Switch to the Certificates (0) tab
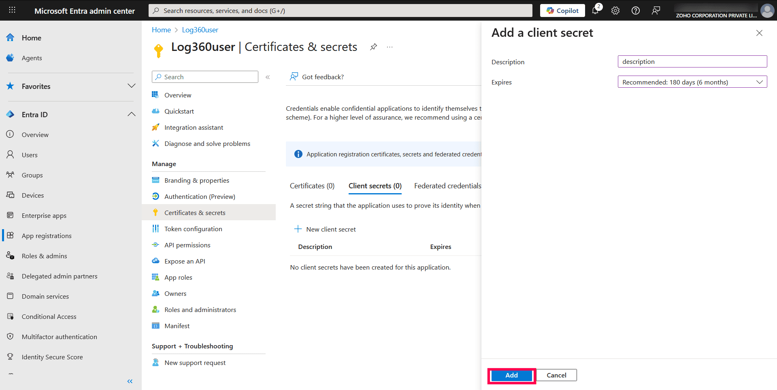The width and height of the screenshot is (777, 390). pos(312,186)
